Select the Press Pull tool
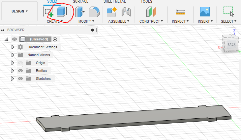 [80, 12]
